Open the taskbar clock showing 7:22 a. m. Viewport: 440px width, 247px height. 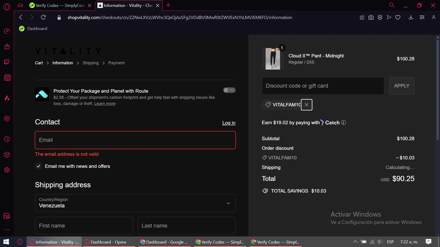[409, 242]
